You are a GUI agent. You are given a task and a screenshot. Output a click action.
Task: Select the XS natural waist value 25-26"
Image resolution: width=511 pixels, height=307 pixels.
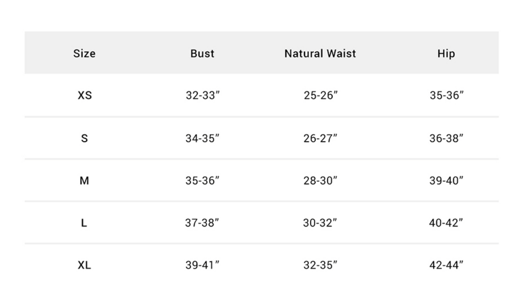320,95
